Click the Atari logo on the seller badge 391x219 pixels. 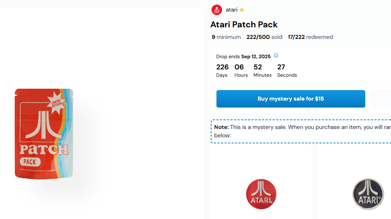coord(216,10)
